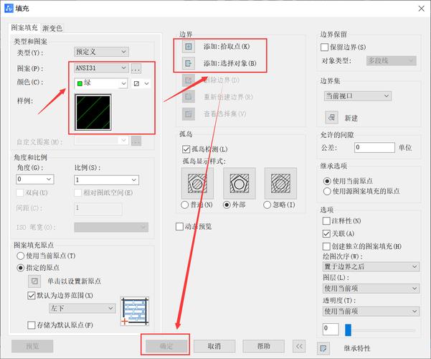
Task: Click the origin preview brick image
Action: tap(135, 311)
